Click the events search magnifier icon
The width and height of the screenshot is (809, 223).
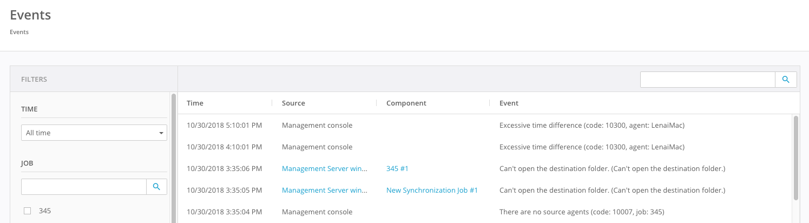786,80
